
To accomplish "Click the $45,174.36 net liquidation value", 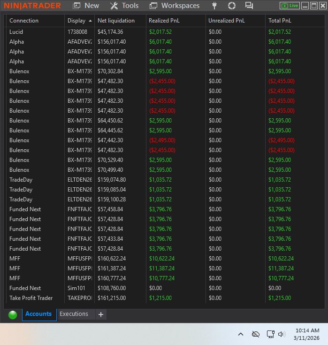I will click(110, 32).
